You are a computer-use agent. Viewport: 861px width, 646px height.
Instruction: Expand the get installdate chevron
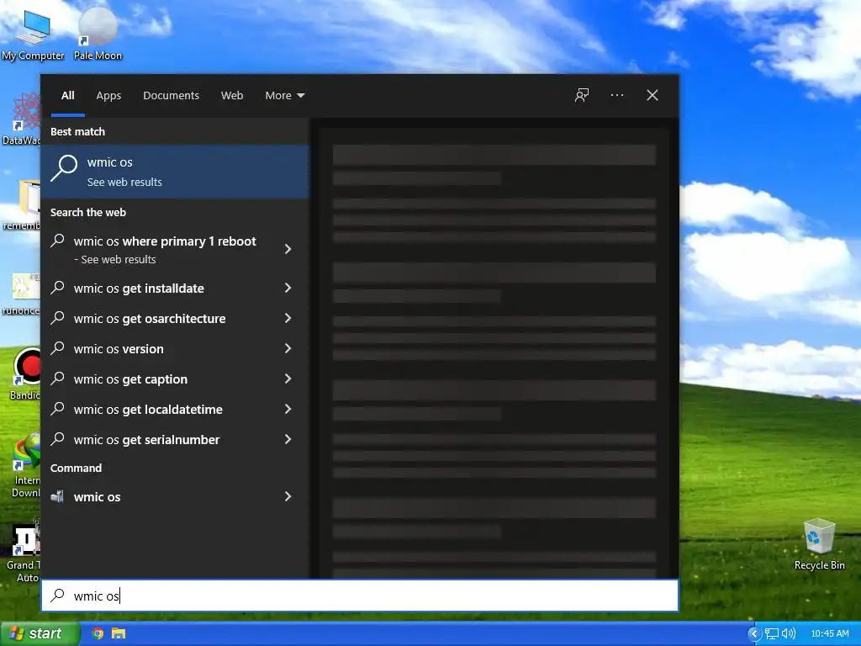288,288
